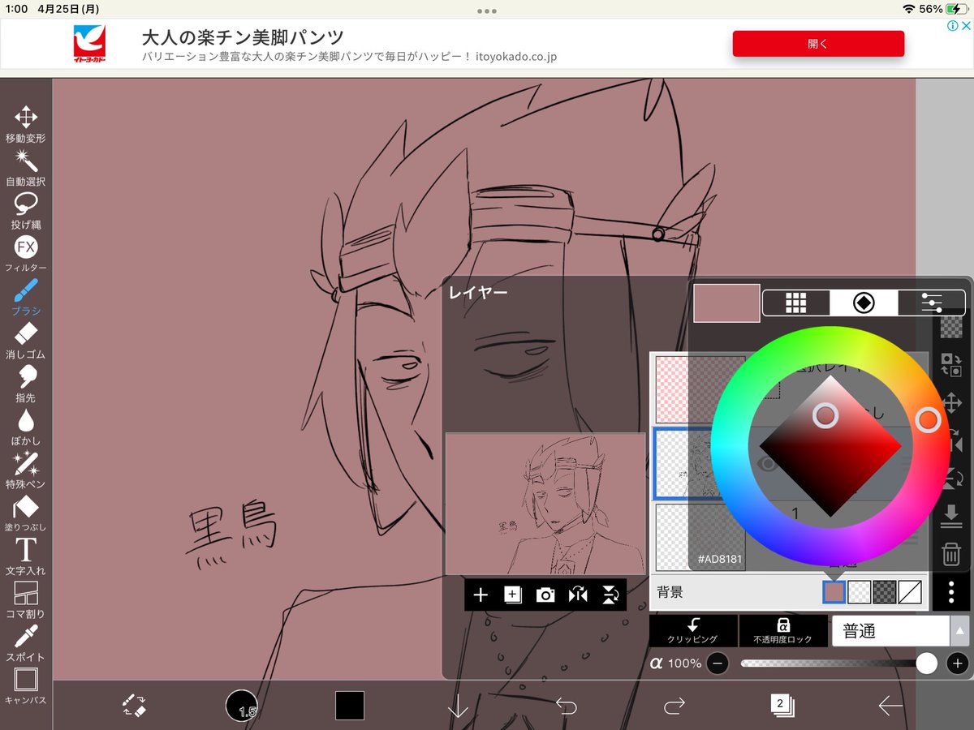Select the Move/Transform (移動変形) tool
Image resolution: width=974 pixels, height=730 pixels.
pos(26,123)
